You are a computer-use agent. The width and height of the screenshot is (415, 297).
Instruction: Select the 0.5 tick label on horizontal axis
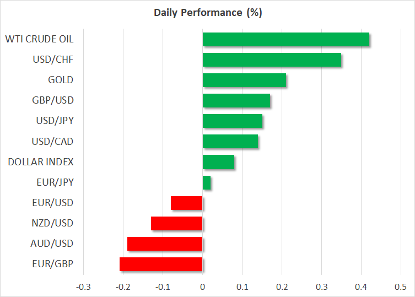[401, 287]
